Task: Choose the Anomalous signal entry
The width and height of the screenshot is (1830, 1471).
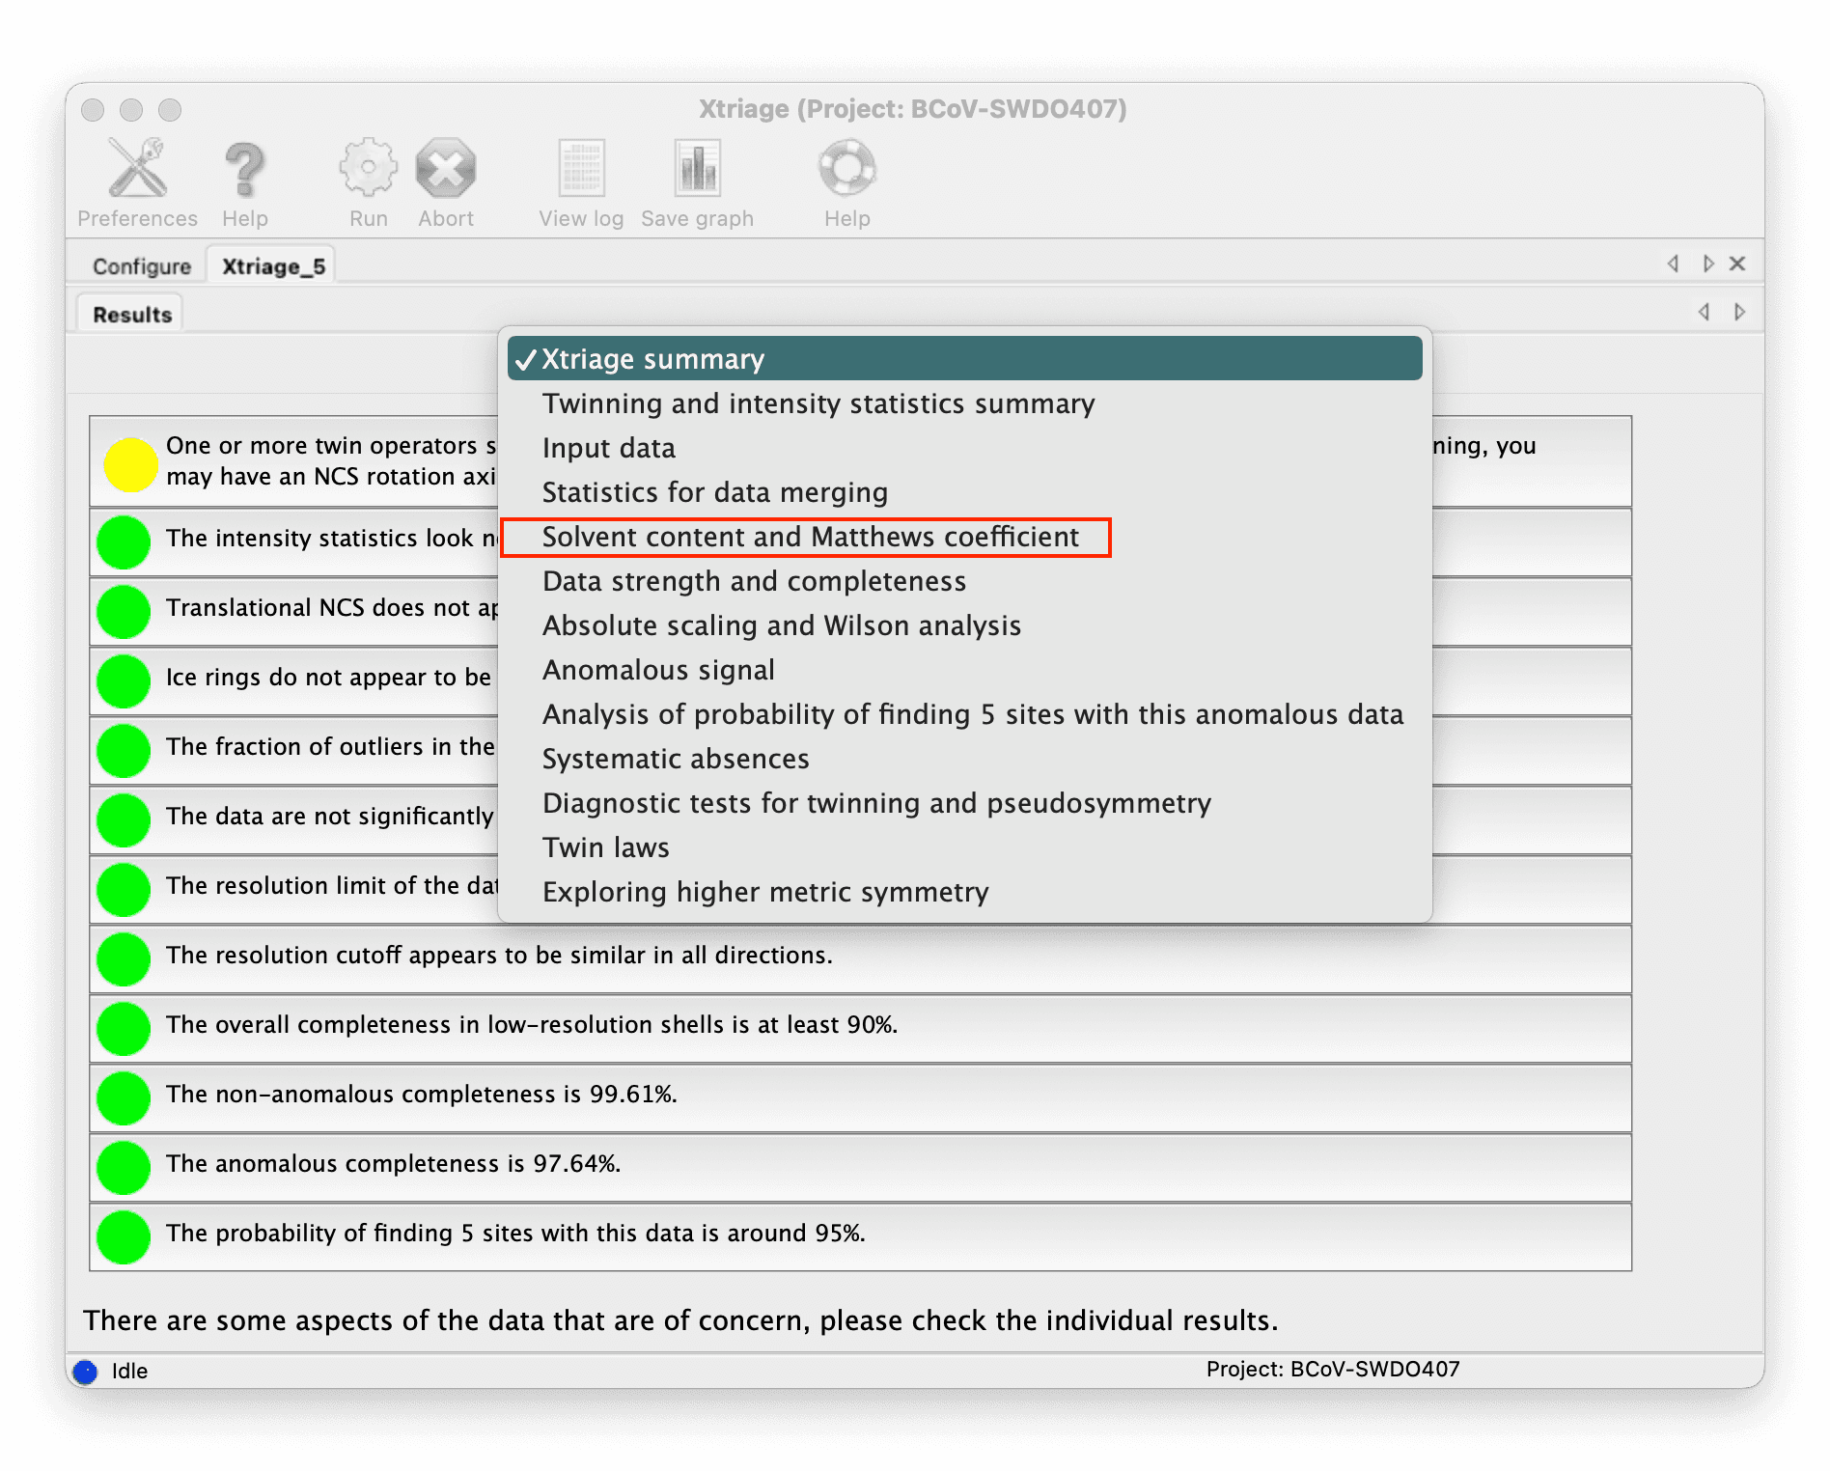Action: tap(965, 670)
